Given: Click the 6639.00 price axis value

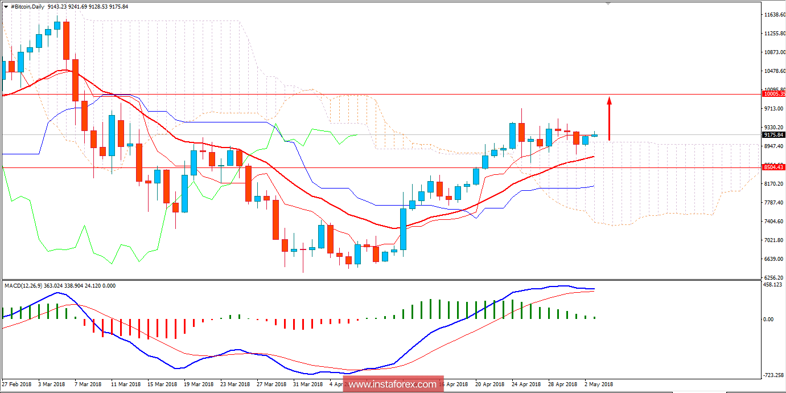Looking at the screenshot, I should pyautogui.click(x=775, y=259).
